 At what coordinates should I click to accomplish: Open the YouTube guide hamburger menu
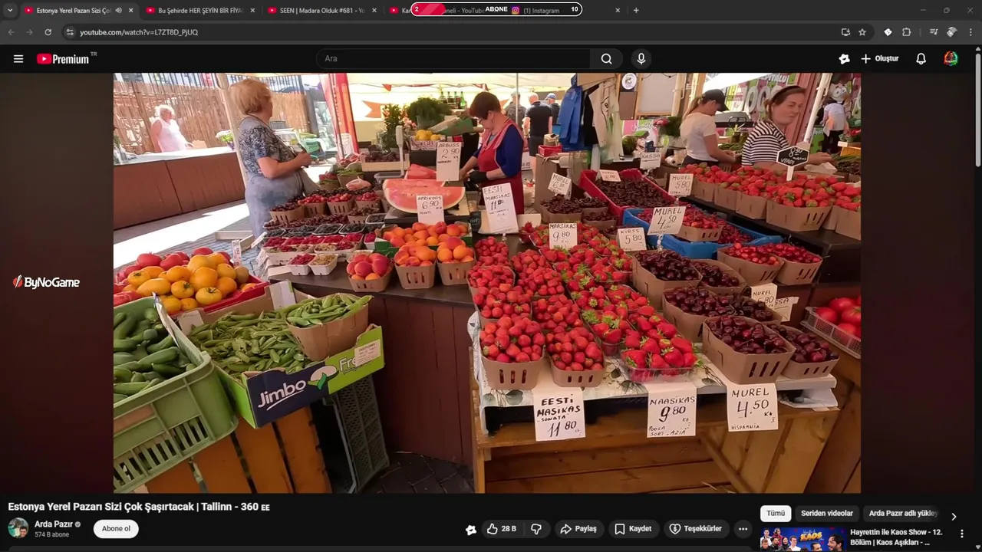coord(18,59)
